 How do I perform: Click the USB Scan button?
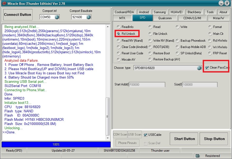click(x=135, y=134)
